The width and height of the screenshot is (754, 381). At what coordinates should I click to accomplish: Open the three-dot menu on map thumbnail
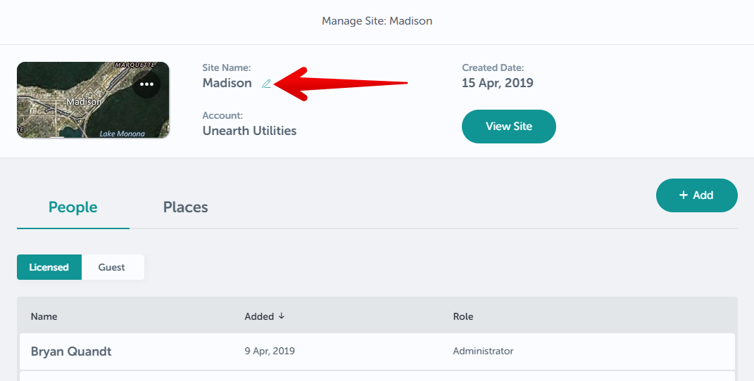point(146,84)
